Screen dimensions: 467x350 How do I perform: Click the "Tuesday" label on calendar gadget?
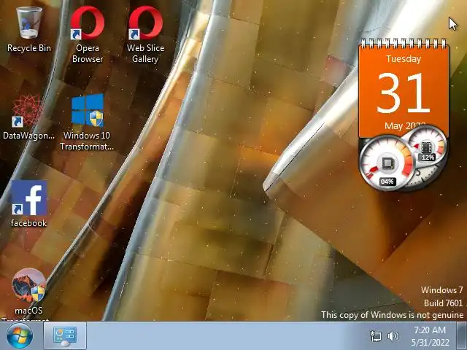404,58
